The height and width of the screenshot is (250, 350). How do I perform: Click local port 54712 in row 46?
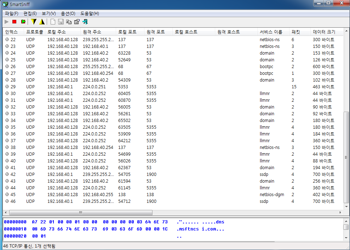tap(124, 201)
